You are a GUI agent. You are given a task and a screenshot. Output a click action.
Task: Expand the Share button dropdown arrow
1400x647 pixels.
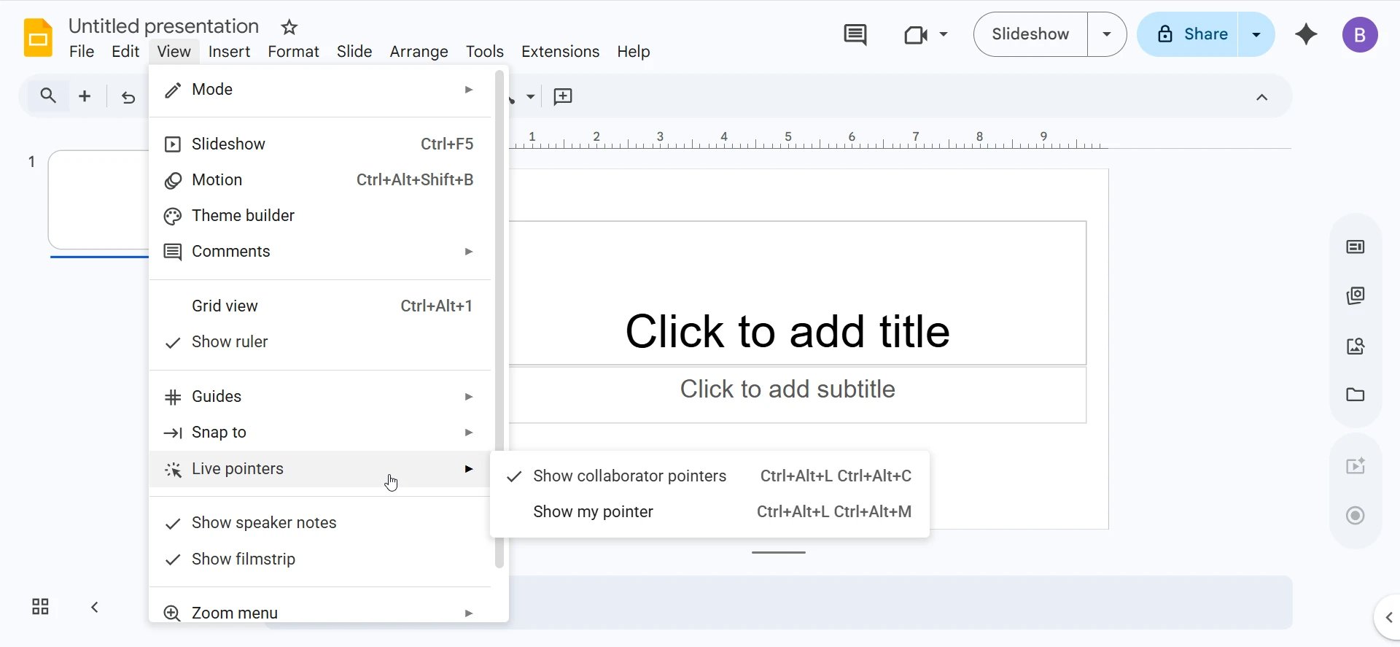1256,34
